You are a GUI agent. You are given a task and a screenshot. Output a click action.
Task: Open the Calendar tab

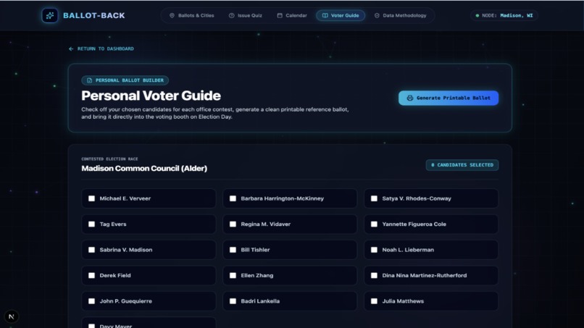click(292, 16)
